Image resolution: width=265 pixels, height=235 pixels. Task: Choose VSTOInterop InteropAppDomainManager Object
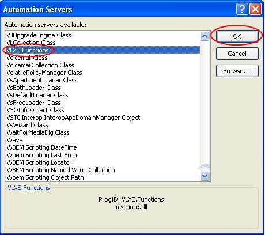click(x=73, y=117)
